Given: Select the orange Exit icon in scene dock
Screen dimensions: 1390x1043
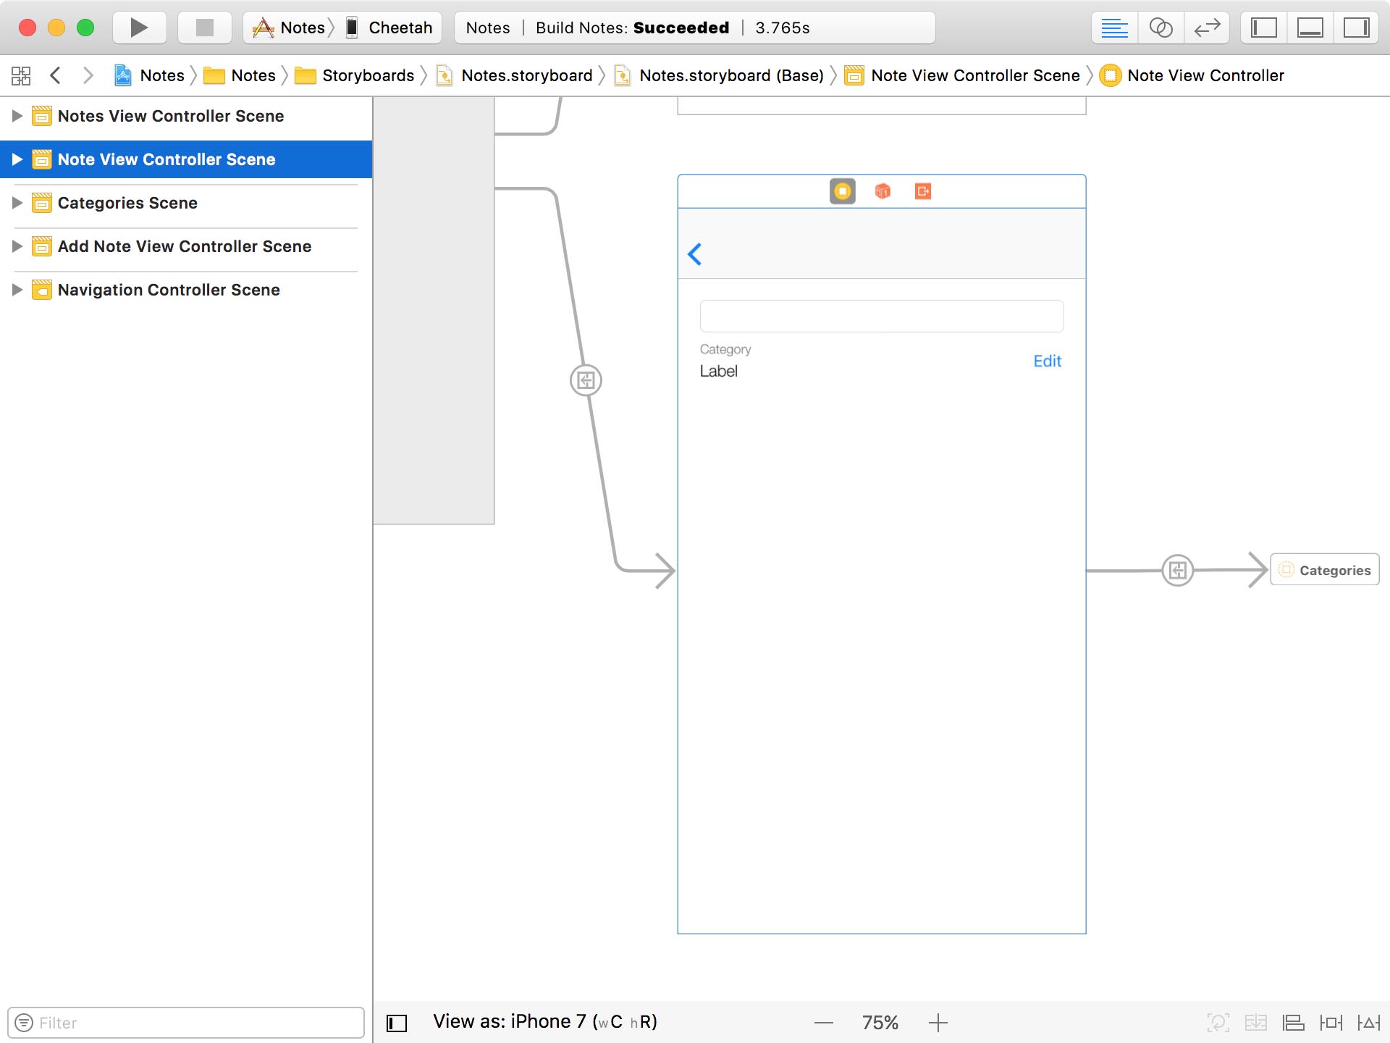Looking at the screenshot, I should [x=923, y=190].
